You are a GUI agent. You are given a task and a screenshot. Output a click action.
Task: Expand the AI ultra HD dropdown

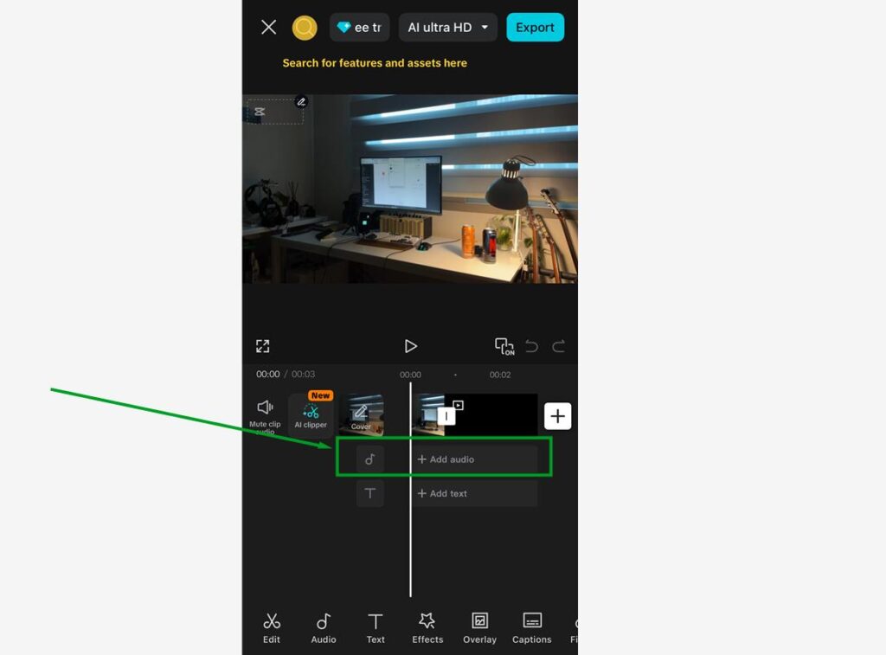448,28
